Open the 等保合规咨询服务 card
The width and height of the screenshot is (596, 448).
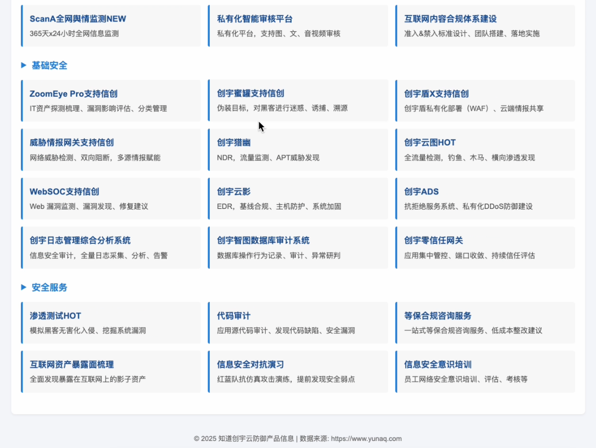[x=485, y=323]
